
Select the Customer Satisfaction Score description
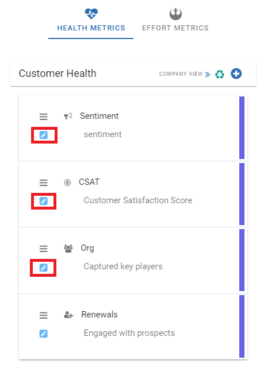coord(138,200)
